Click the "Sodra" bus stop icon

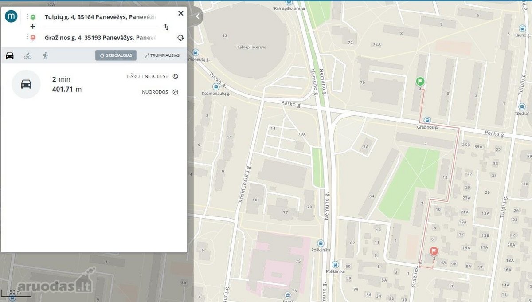[522, 106]
